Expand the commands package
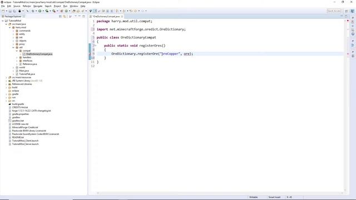The image size is (356, 200). [x=13, y=31]
